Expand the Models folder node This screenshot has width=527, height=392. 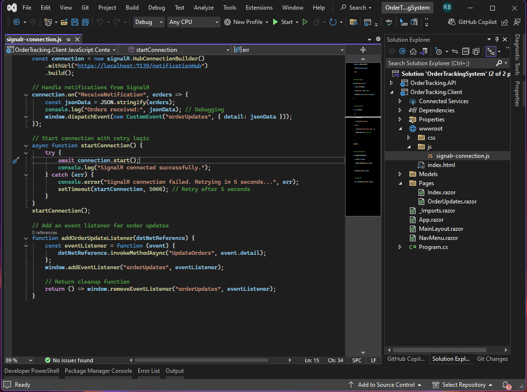[400, 174]
